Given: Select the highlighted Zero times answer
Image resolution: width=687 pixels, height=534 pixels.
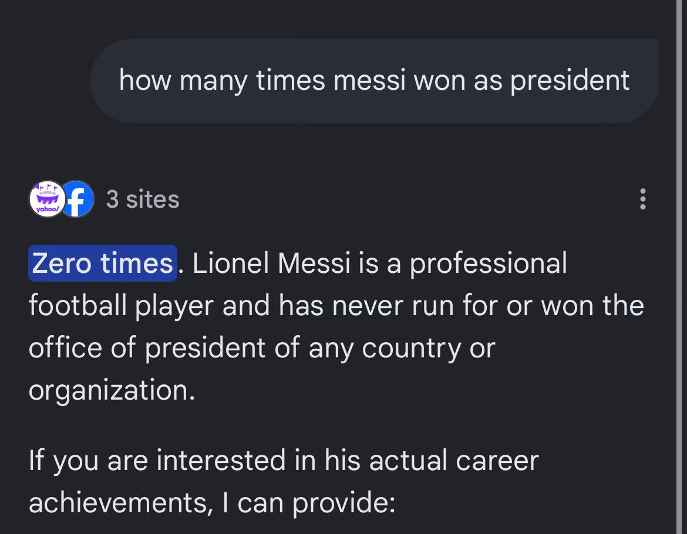Looking at the screenshot, I should tap(103, 263).
